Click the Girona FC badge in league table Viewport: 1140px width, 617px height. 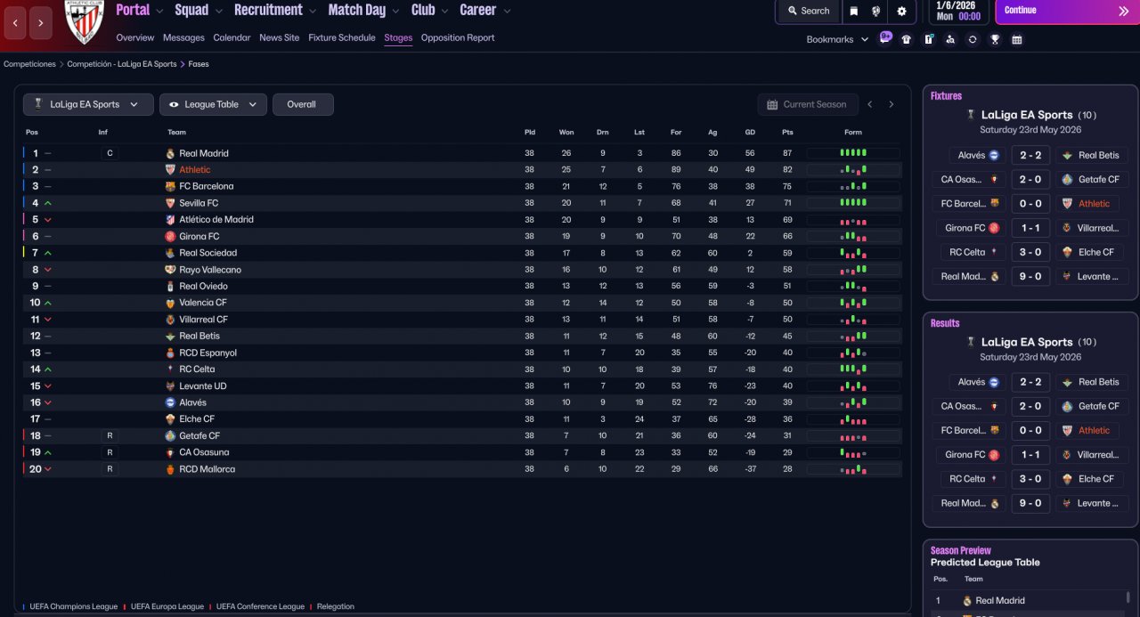(x=170, y=237)
